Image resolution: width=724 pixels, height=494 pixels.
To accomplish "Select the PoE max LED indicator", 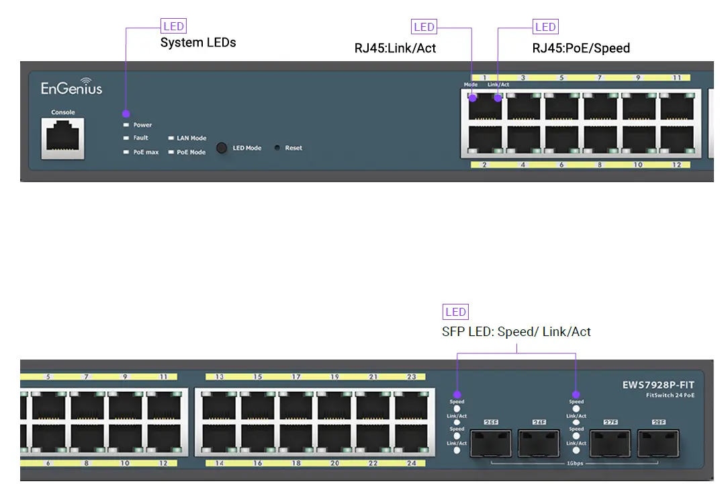I will [x=126, y=151].
